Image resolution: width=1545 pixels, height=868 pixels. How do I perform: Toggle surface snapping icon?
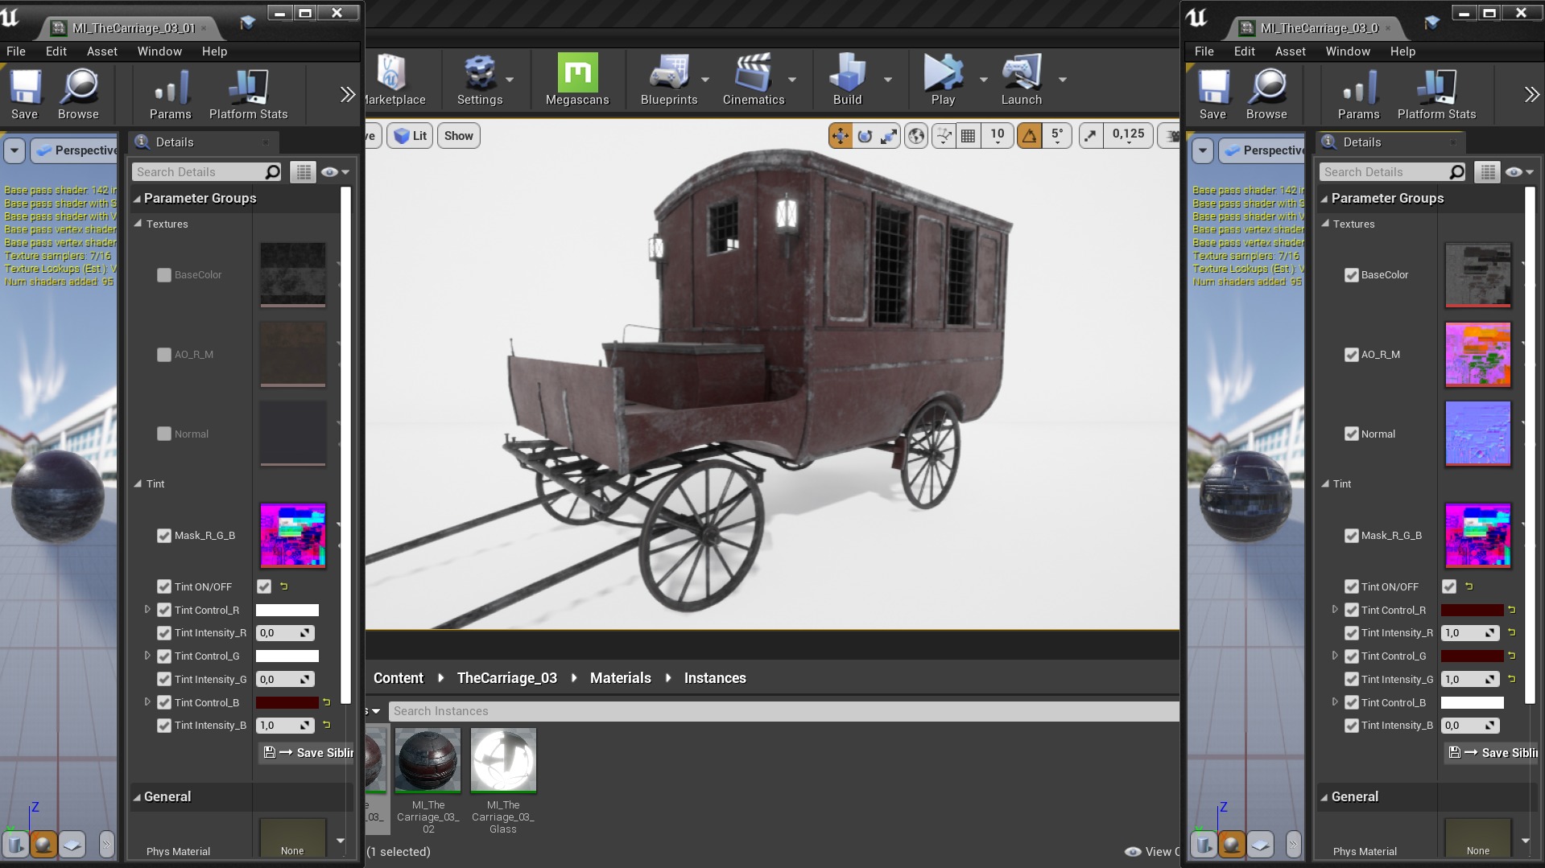(x=944, y=136)
